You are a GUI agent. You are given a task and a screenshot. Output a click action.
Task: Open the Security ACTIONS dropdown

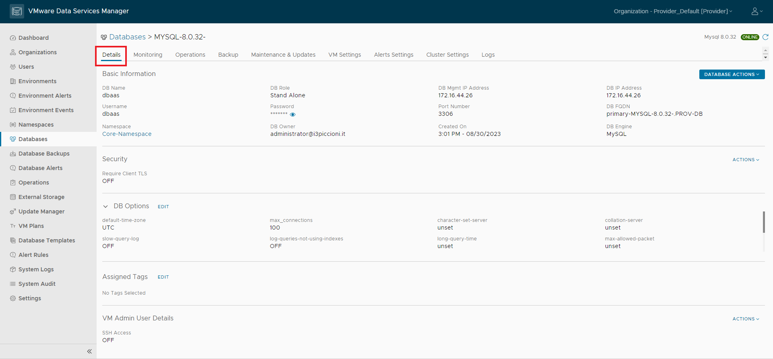pos(746,160)
